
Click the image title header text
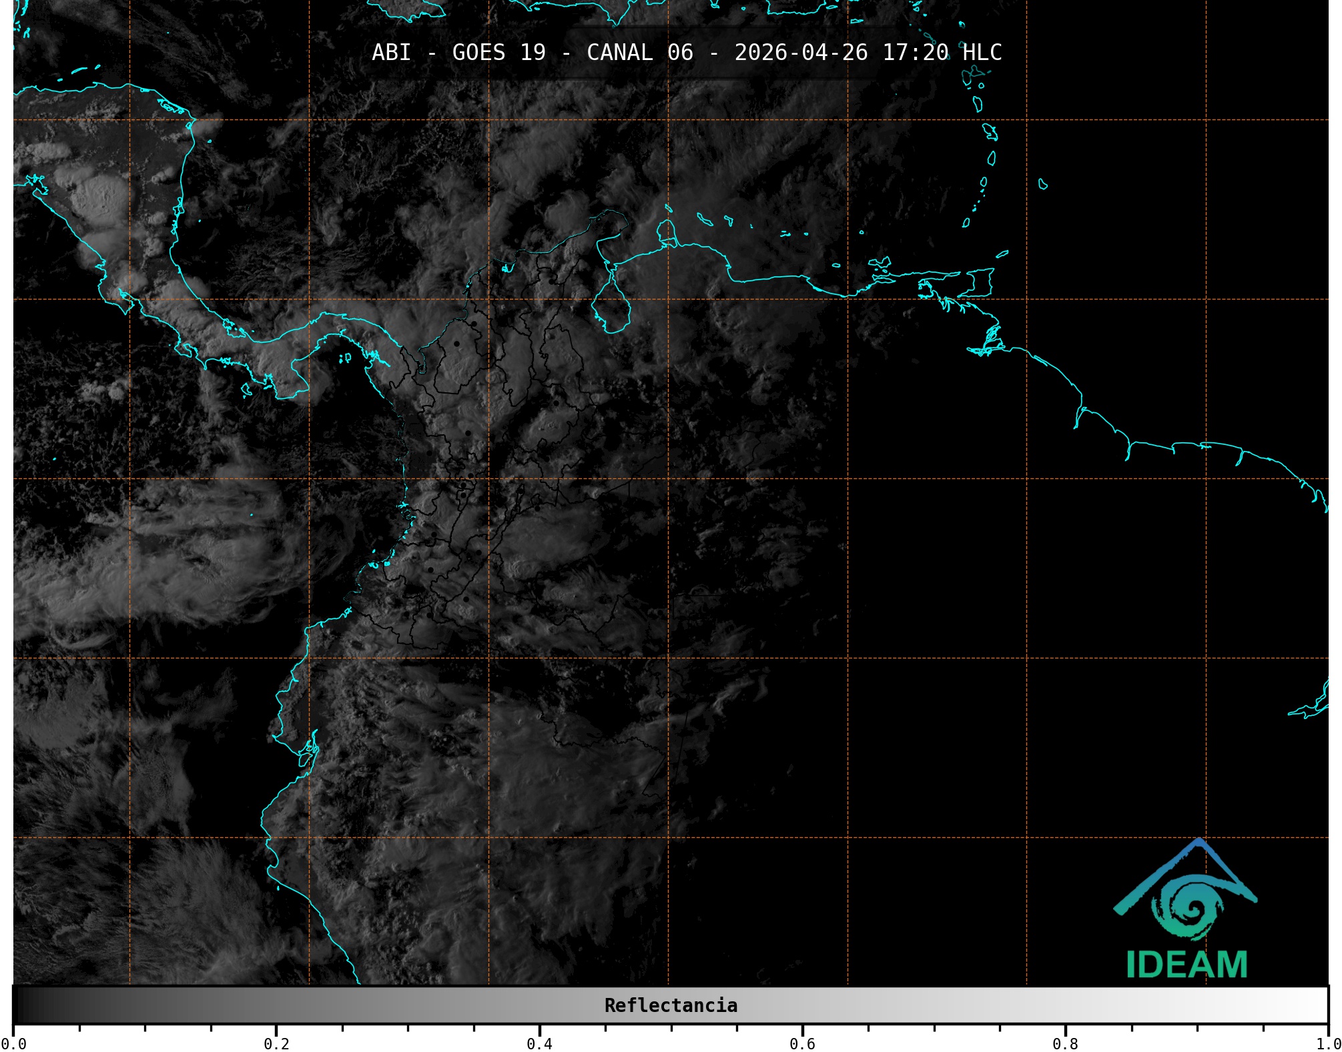point(687,53)
